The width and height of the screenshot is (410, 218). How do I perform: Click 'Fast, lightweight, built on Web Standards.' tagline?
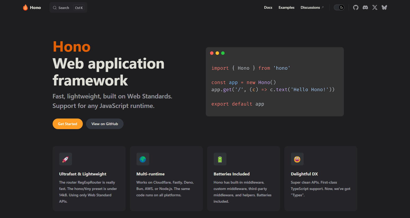coord(112,96)
